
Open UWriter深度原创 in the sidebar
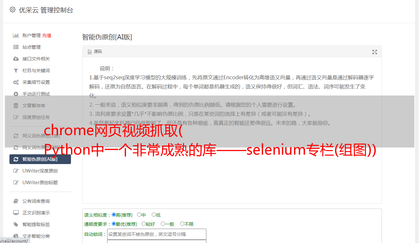[40, 171]
